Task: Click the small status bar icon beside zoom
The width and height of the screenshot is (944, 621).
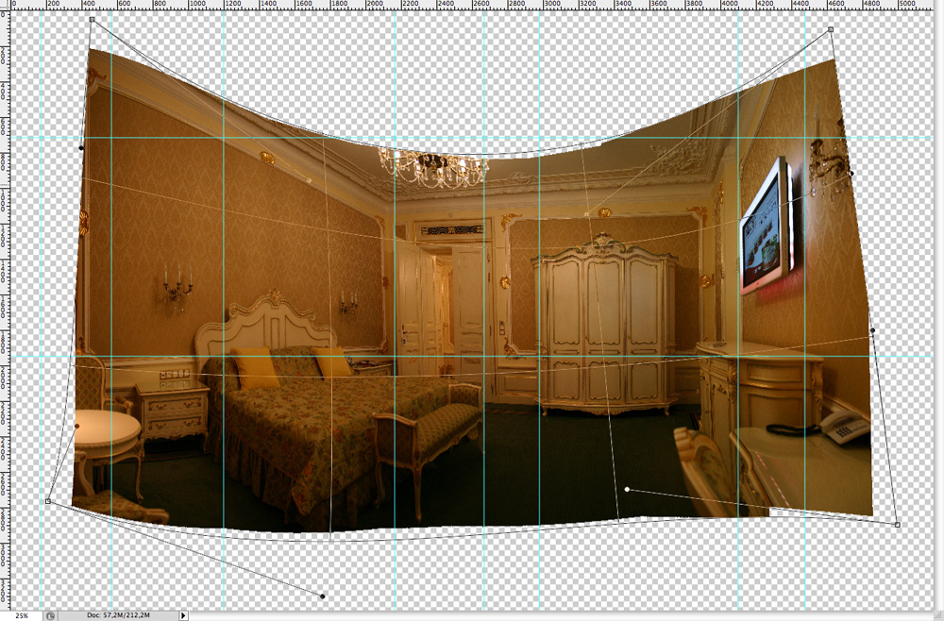Action: point(50,615)
